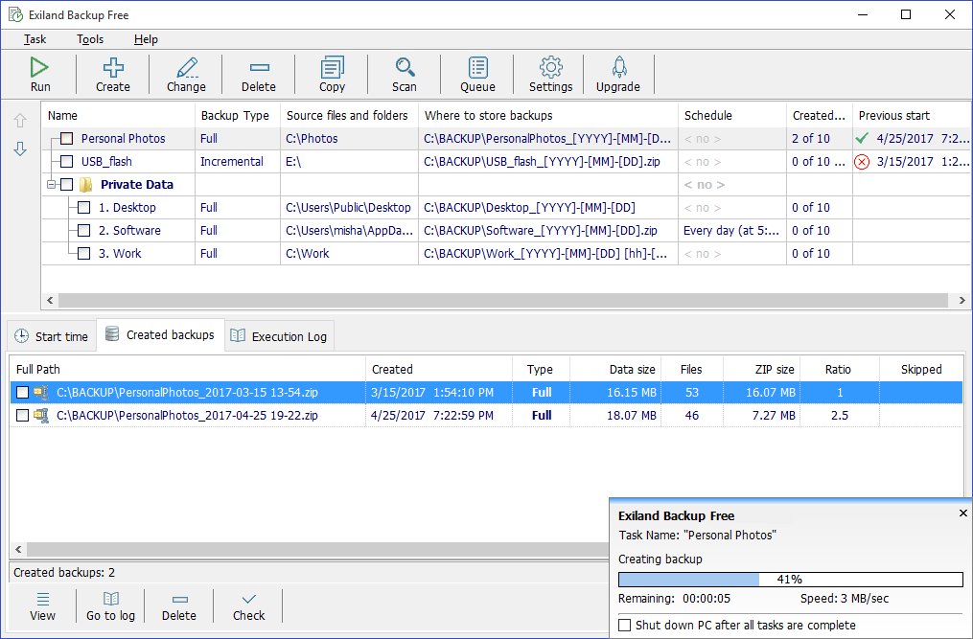Click the task list horizontal scrollbar track

(x=502, y=300)
